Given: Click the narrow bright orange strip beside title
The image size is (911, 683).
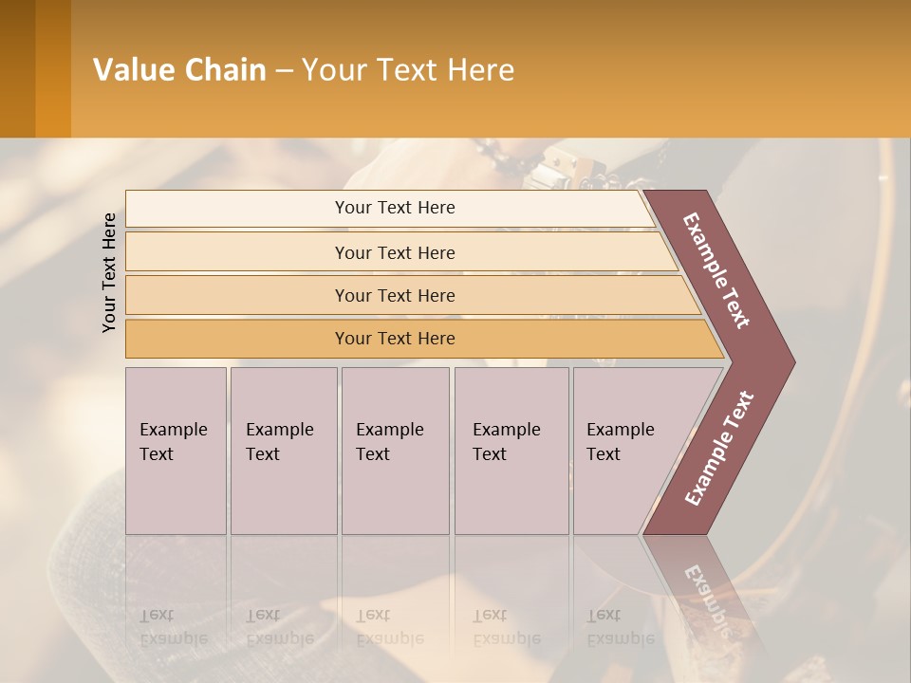Looking at the screenshot, I should [53, 68].
